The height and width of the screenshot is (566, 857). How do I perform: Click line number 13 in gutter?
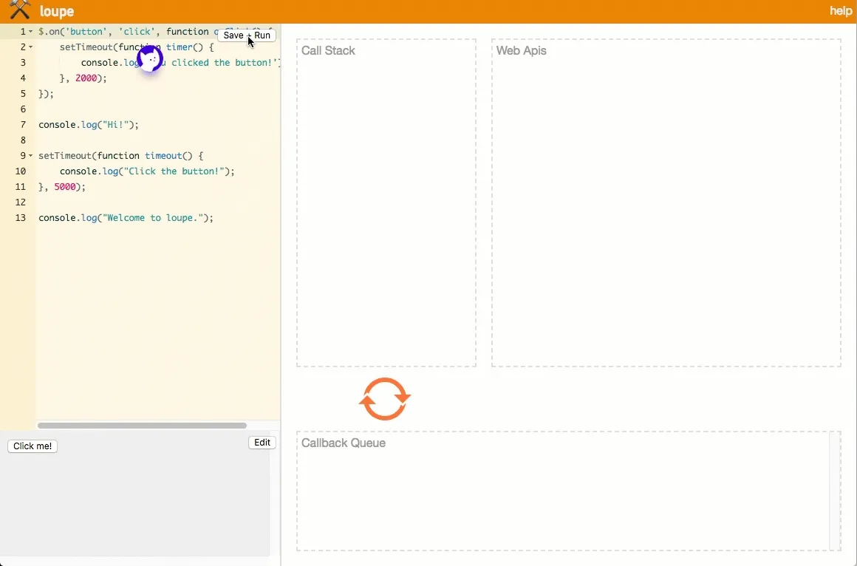point(21,218)
